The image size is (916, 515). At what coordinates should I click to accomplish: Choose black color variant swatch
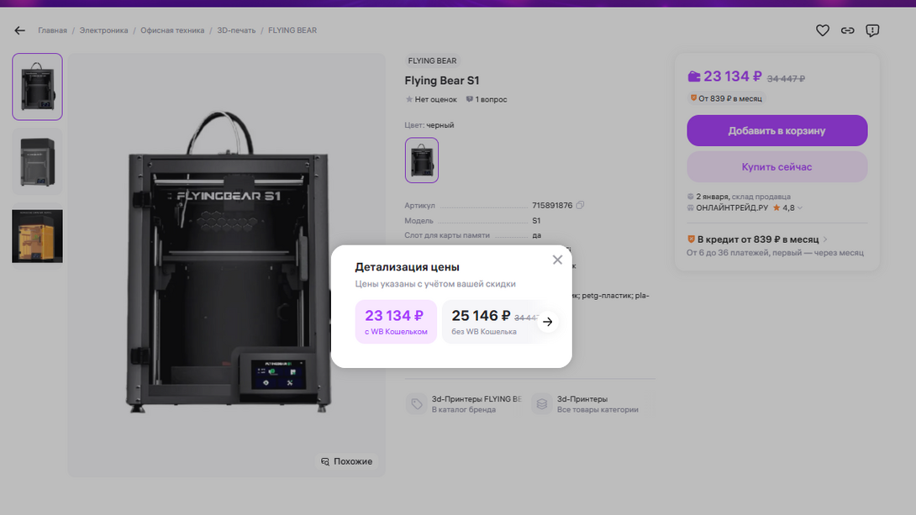(422, 160)
